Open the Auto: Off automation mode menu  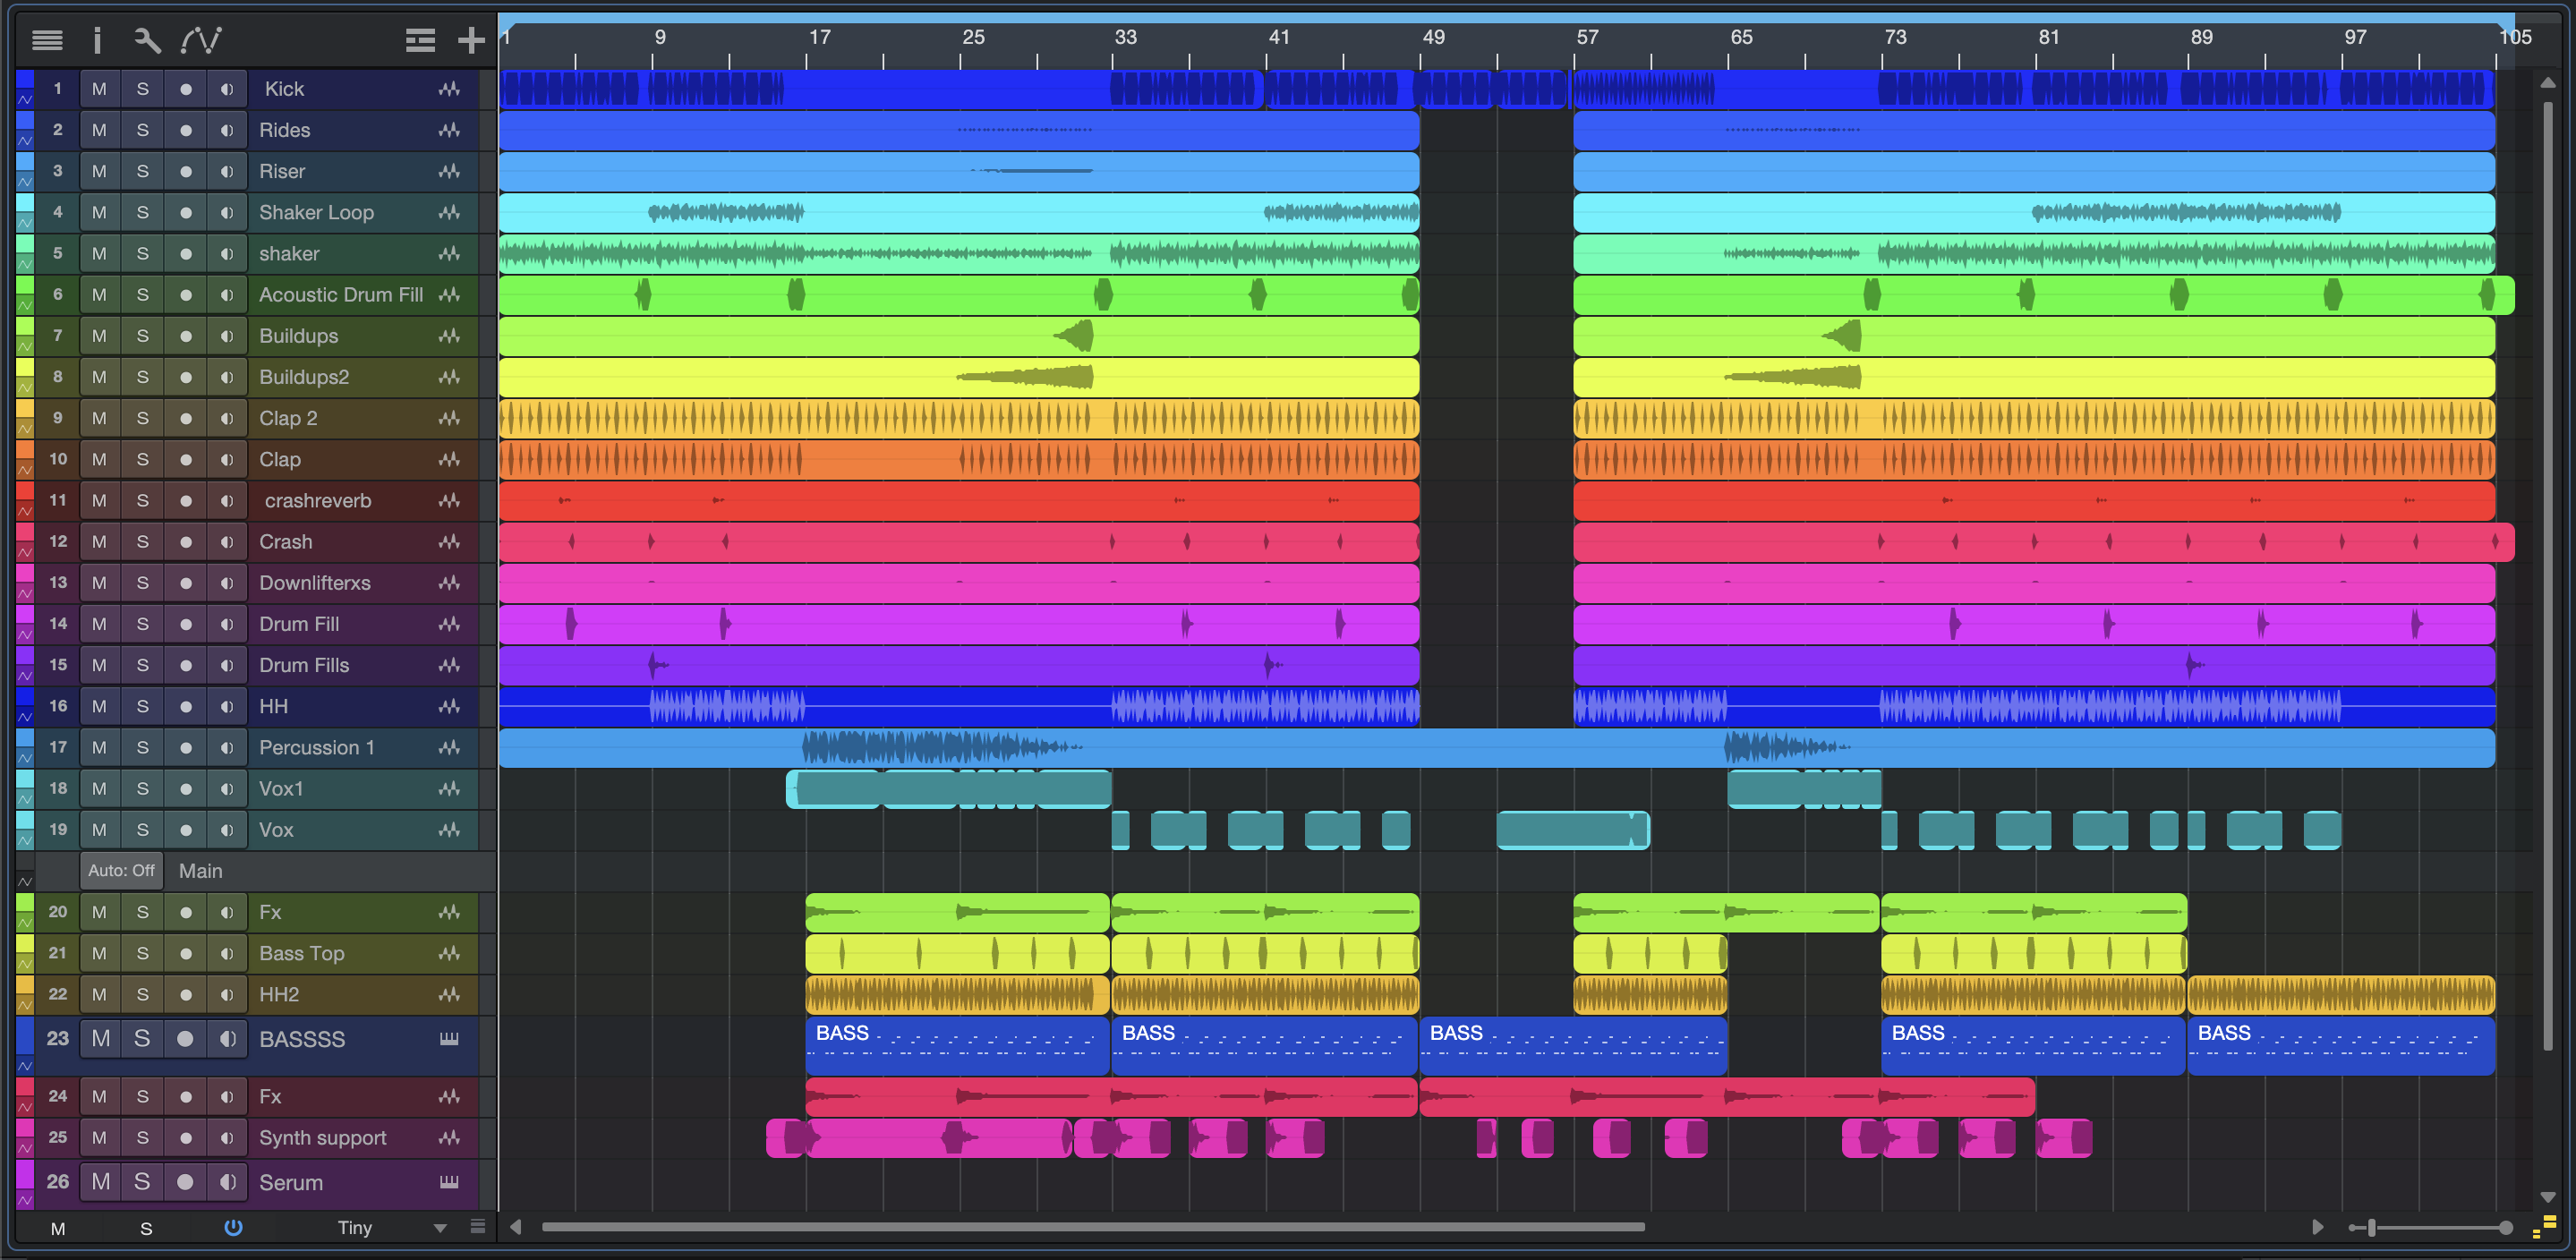coord(121,871)
